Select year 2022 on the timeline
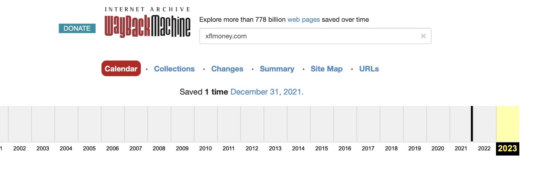534x182 pixels. [484, 148]
